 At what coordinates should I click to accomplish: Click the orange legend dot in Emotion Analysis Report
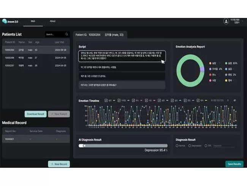point(210,63)
